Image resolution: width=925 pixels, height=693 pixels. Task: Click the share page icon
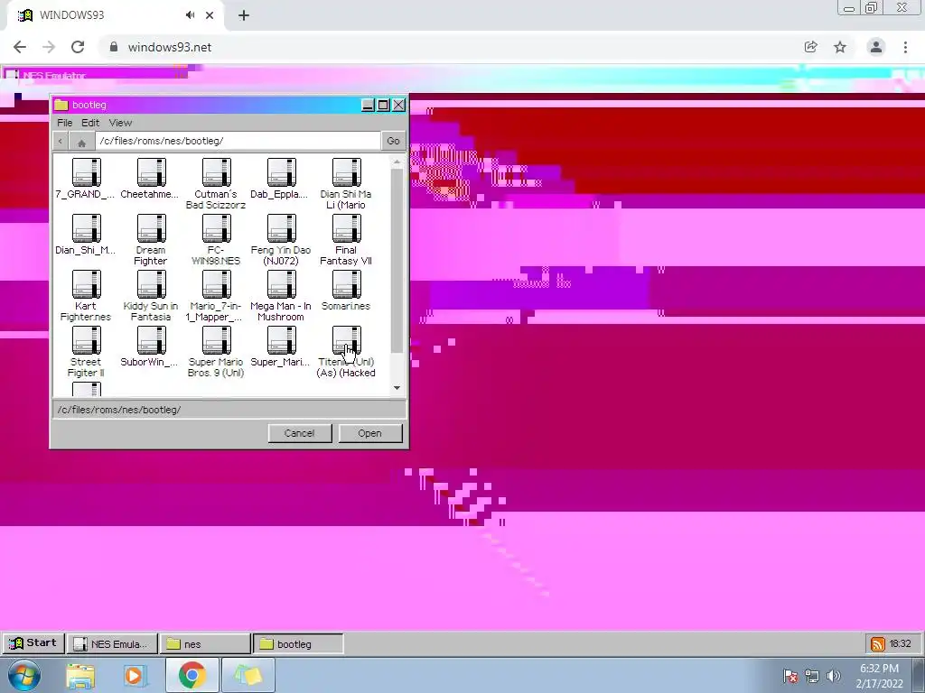(x=811, y=47)
